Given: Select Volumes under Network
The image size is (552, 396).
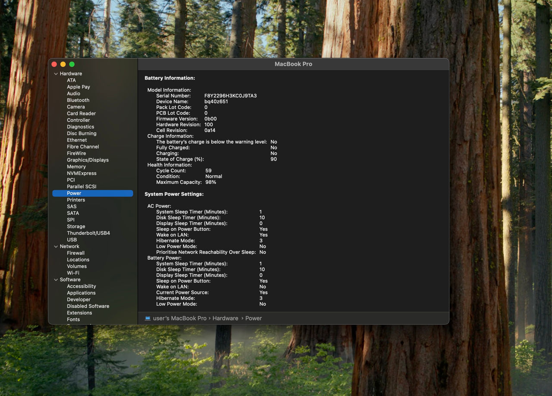Looking at the screenshot, I should 77,266.
